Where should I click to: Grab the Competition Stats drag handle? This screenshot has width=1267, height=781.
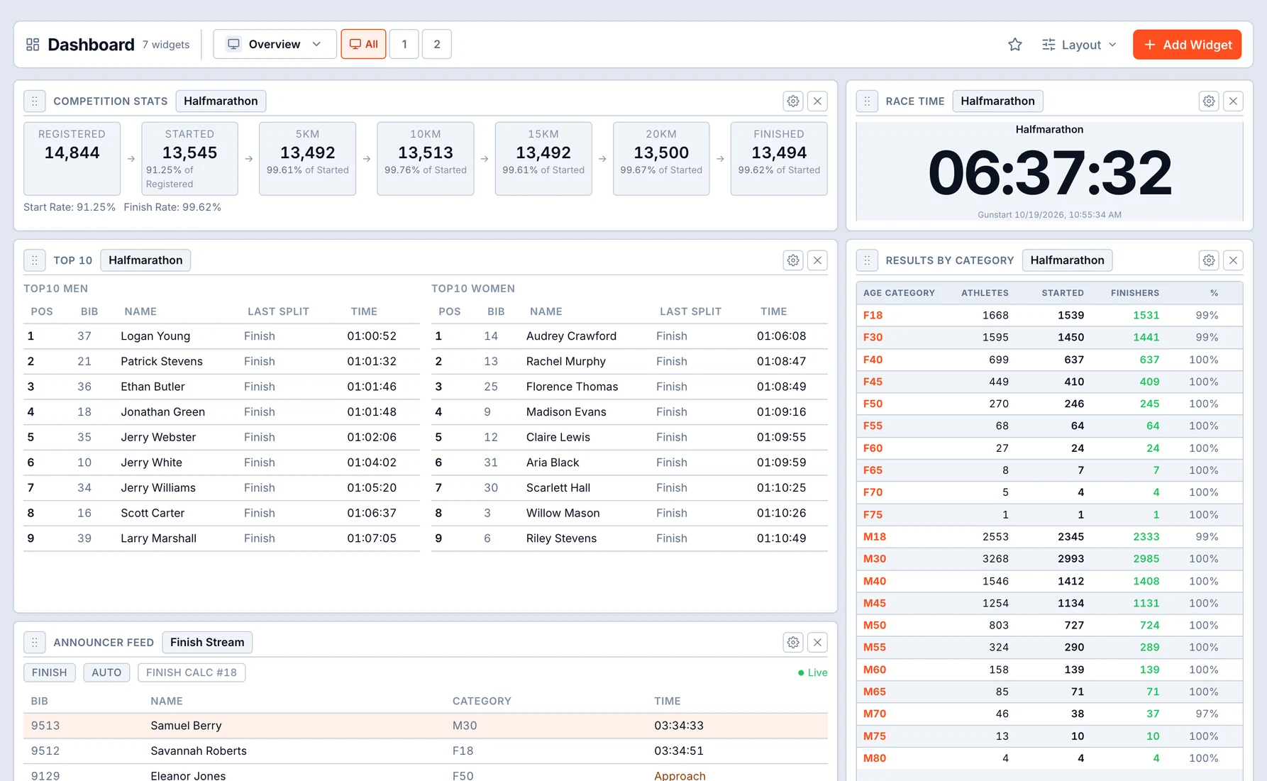pos(34,101)
